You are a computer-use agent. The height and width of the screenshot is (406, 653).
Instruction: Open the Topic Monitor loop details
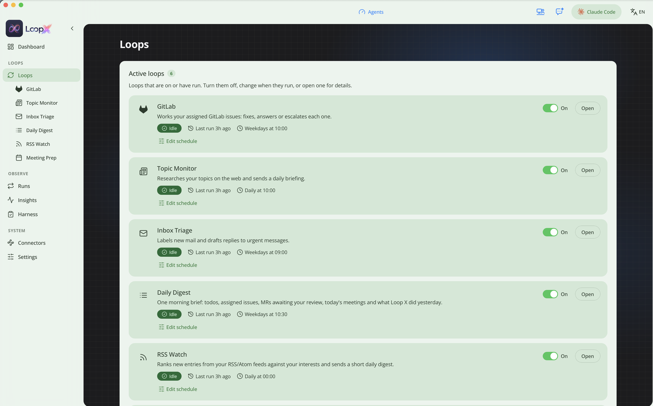tap(587, 170)
